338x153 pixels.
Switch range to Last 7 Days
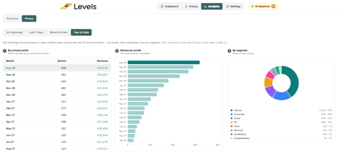point(36,32)
